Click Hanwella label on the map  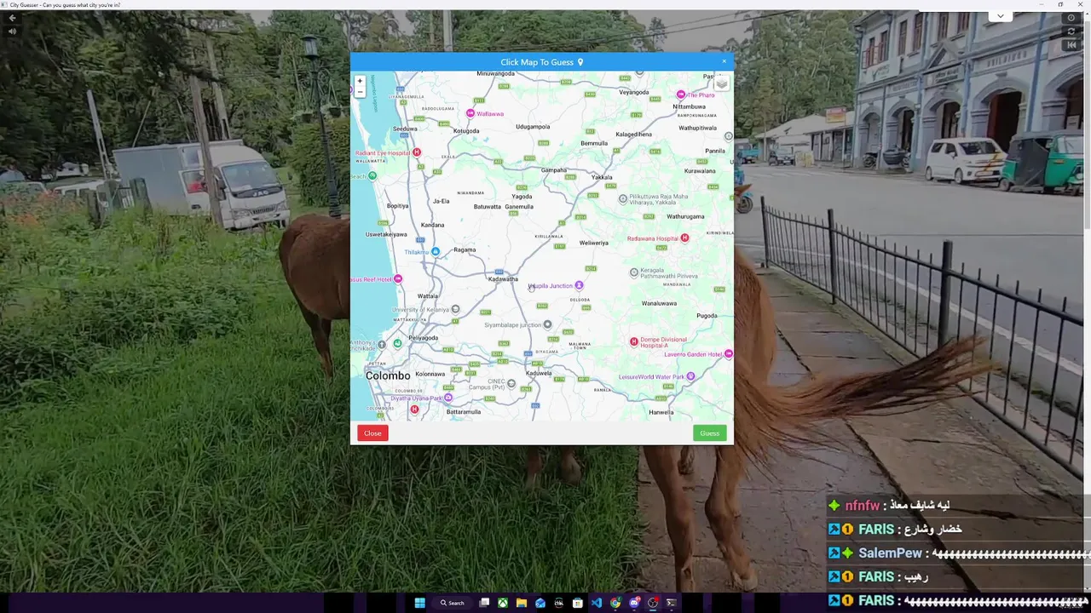point(661,412)
